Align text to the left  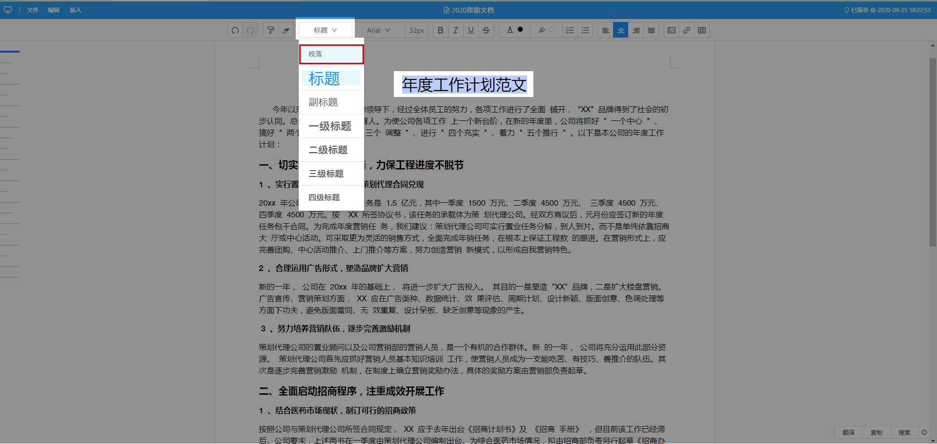pos(605,30)
